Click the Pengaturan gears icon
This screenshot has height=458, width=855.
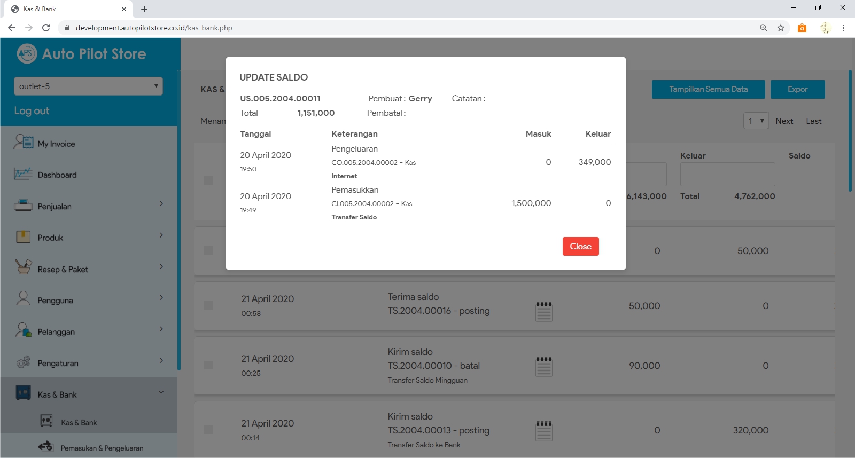point(23,362)
